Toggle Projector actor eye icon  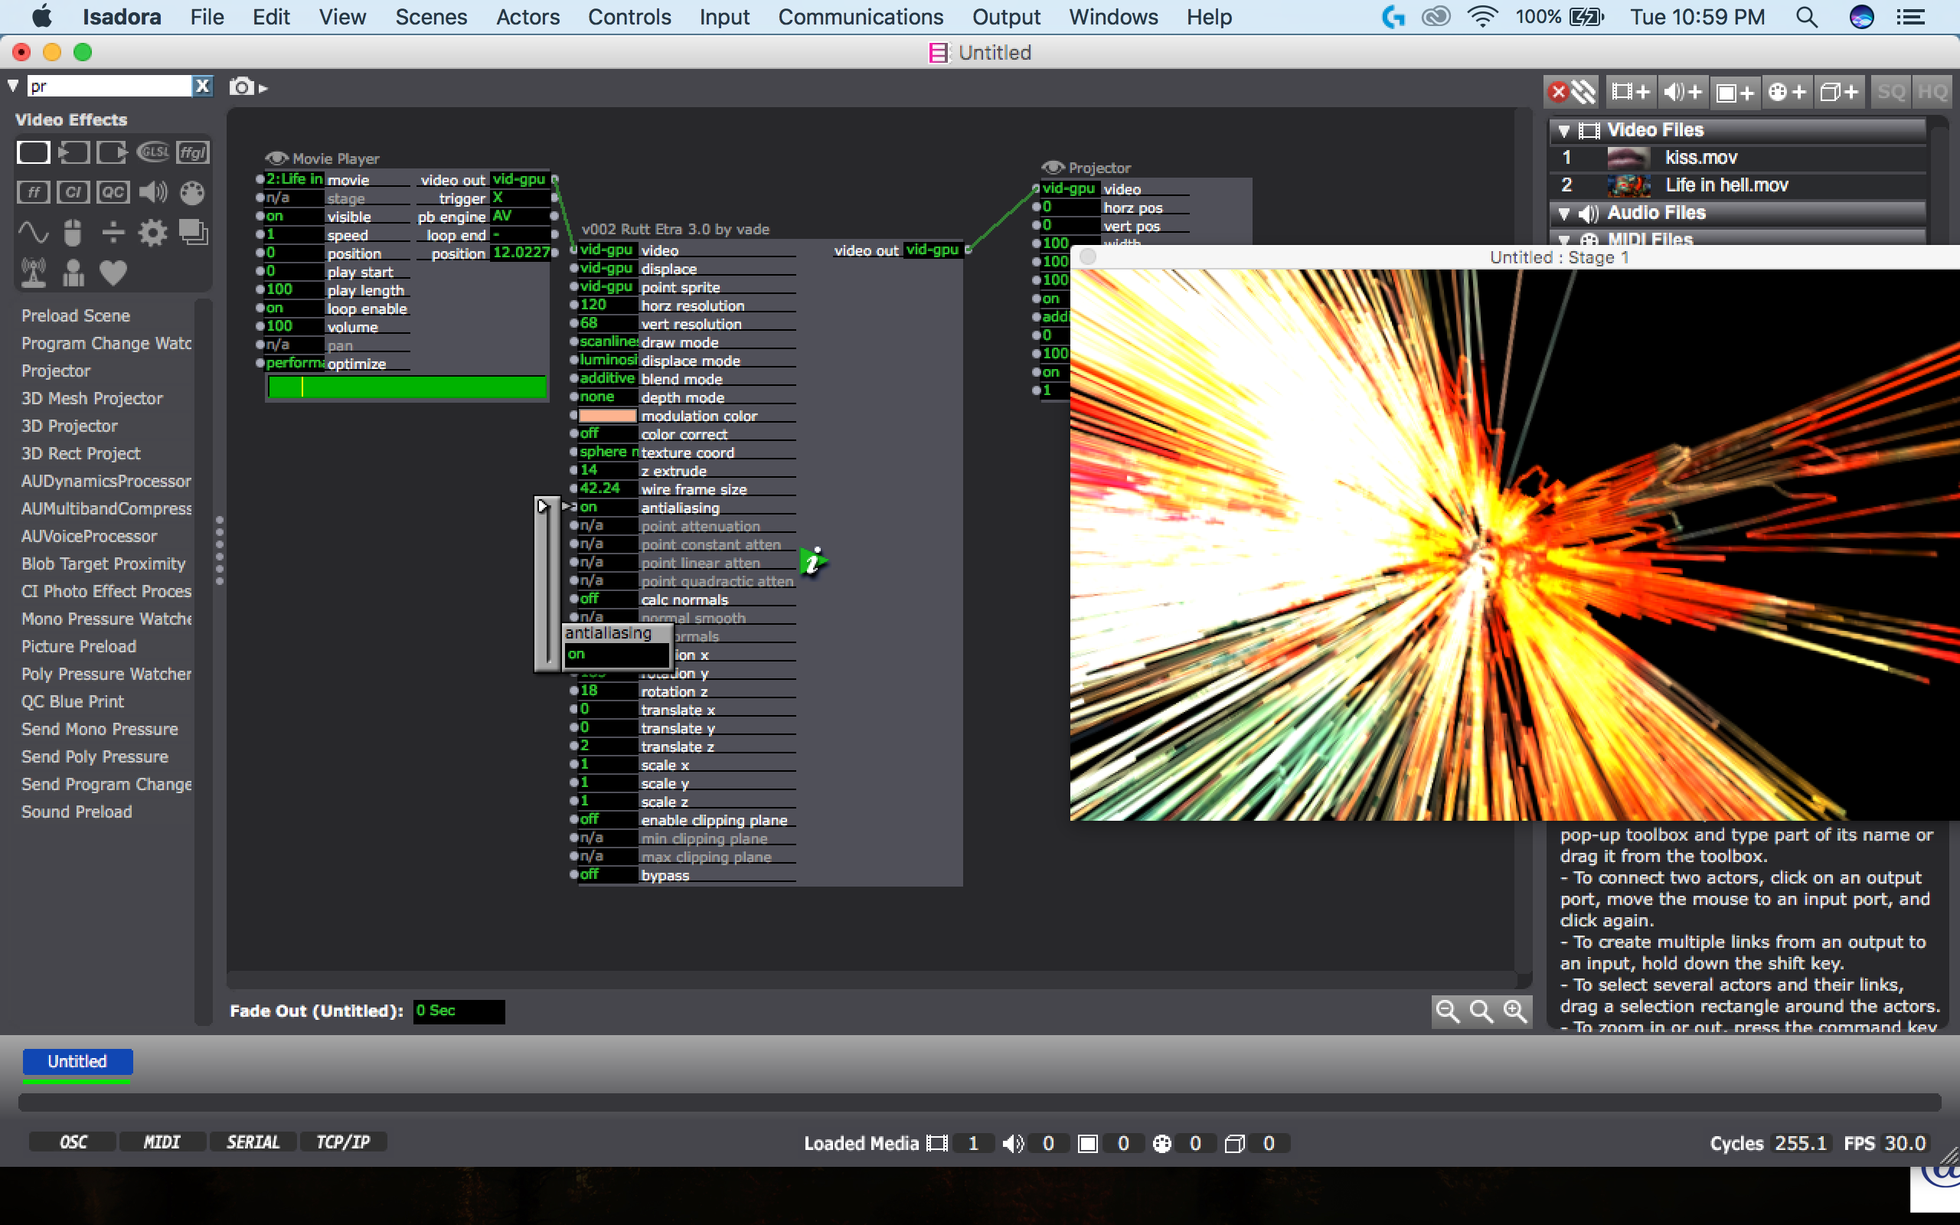(1053, 167)
